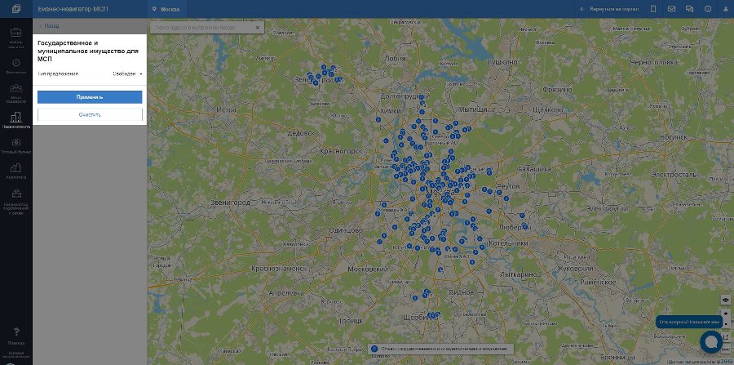The width and height of the screenshot is (734, 365).
Task: Open the chat messages icon in header
Action: coord(689,9)
